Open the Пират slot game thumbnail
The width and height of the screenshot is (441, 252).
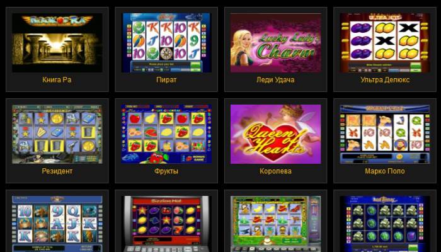tap(166, 43)
